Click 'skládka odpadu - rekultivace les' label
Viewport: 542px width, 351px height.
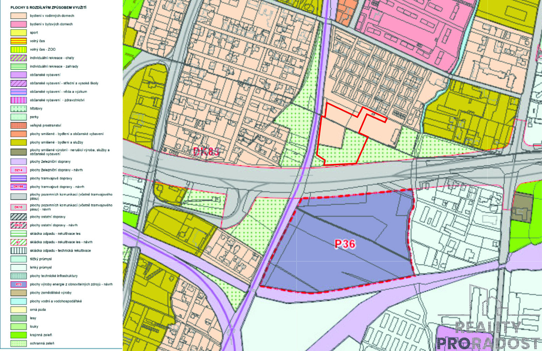point(55,233)
